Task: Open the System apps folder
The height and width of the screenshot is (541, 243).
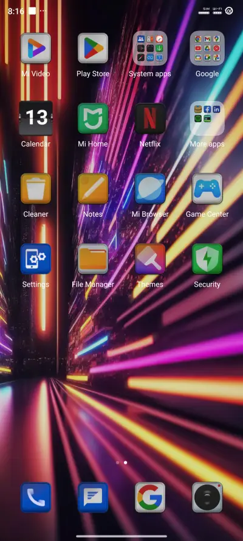Action: click(x=150, y=48)
